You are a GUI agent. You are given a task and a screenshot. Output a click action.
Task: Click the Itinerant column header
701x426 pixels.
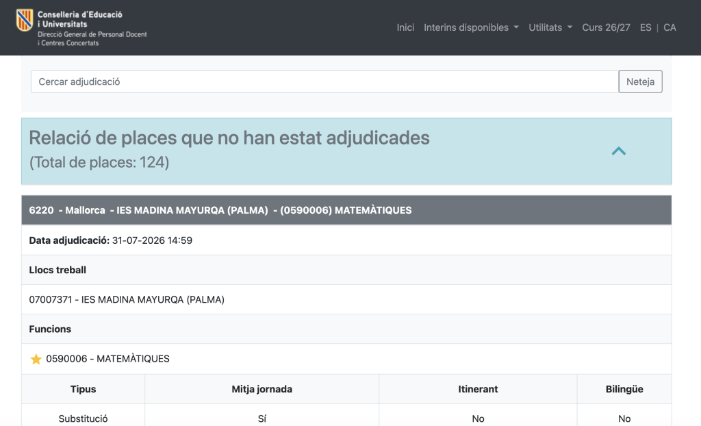pos(478,389)
